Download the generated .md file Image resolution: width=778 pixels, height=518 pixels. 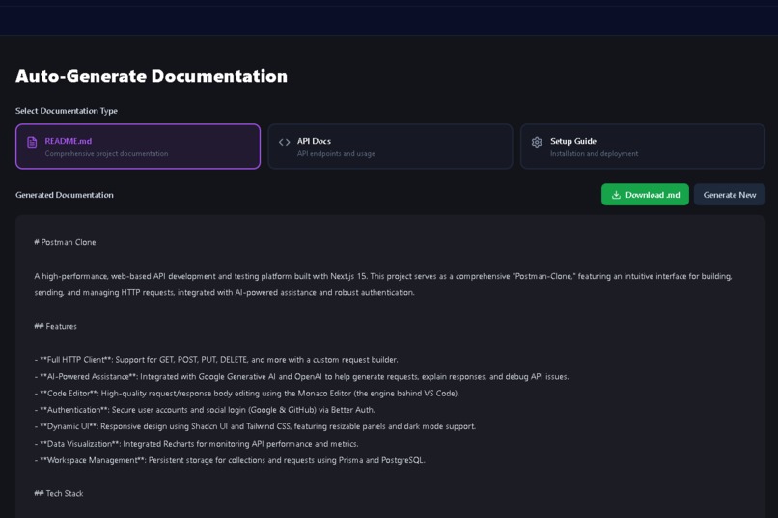[645, 194]
